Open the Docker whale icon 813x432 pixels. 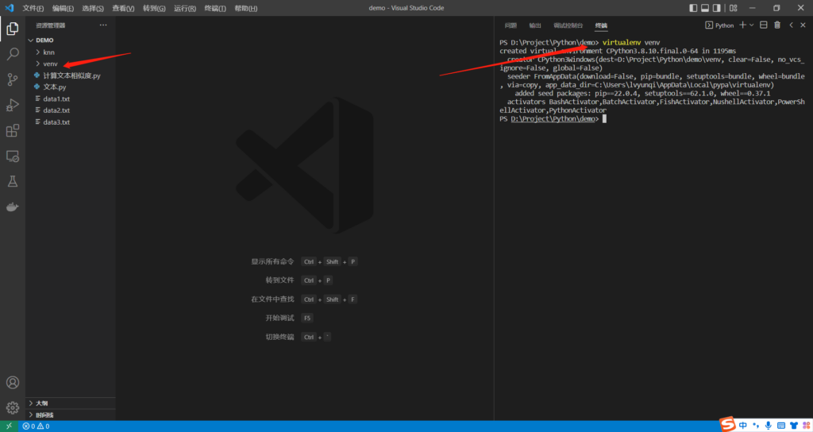(x=13, y=207)
